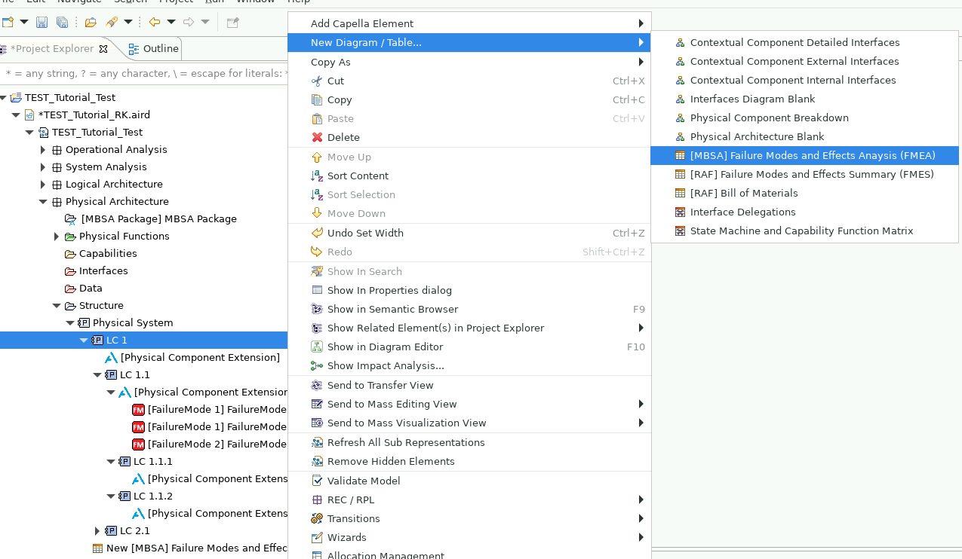Select [RAF] Failure Modes and Effects Summary (FMES)

coord(804,175)
